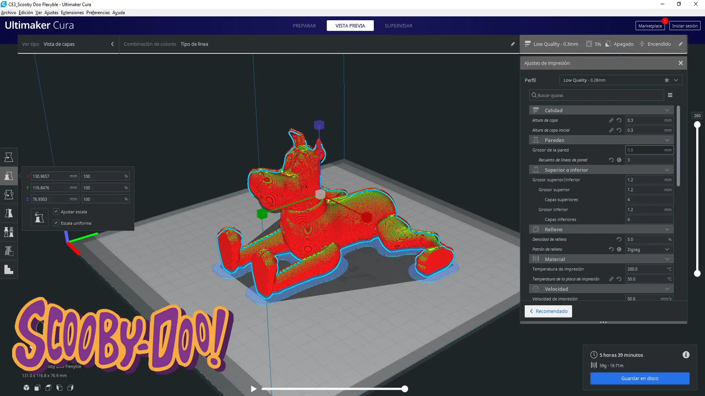Open Patrón de relleno Zigzag dropdown

click(649, 249)
